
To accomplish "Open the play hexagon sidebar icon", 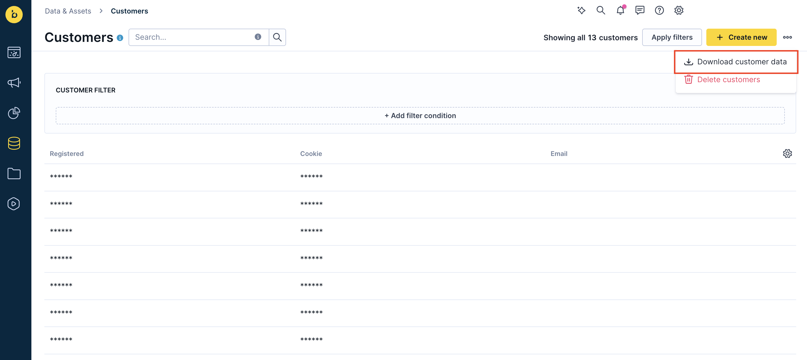I will tap(14, 204).
